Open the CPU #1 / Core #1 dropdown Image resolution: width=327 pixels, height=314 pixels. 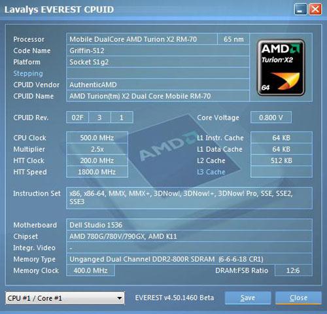[x=65, y=298]
